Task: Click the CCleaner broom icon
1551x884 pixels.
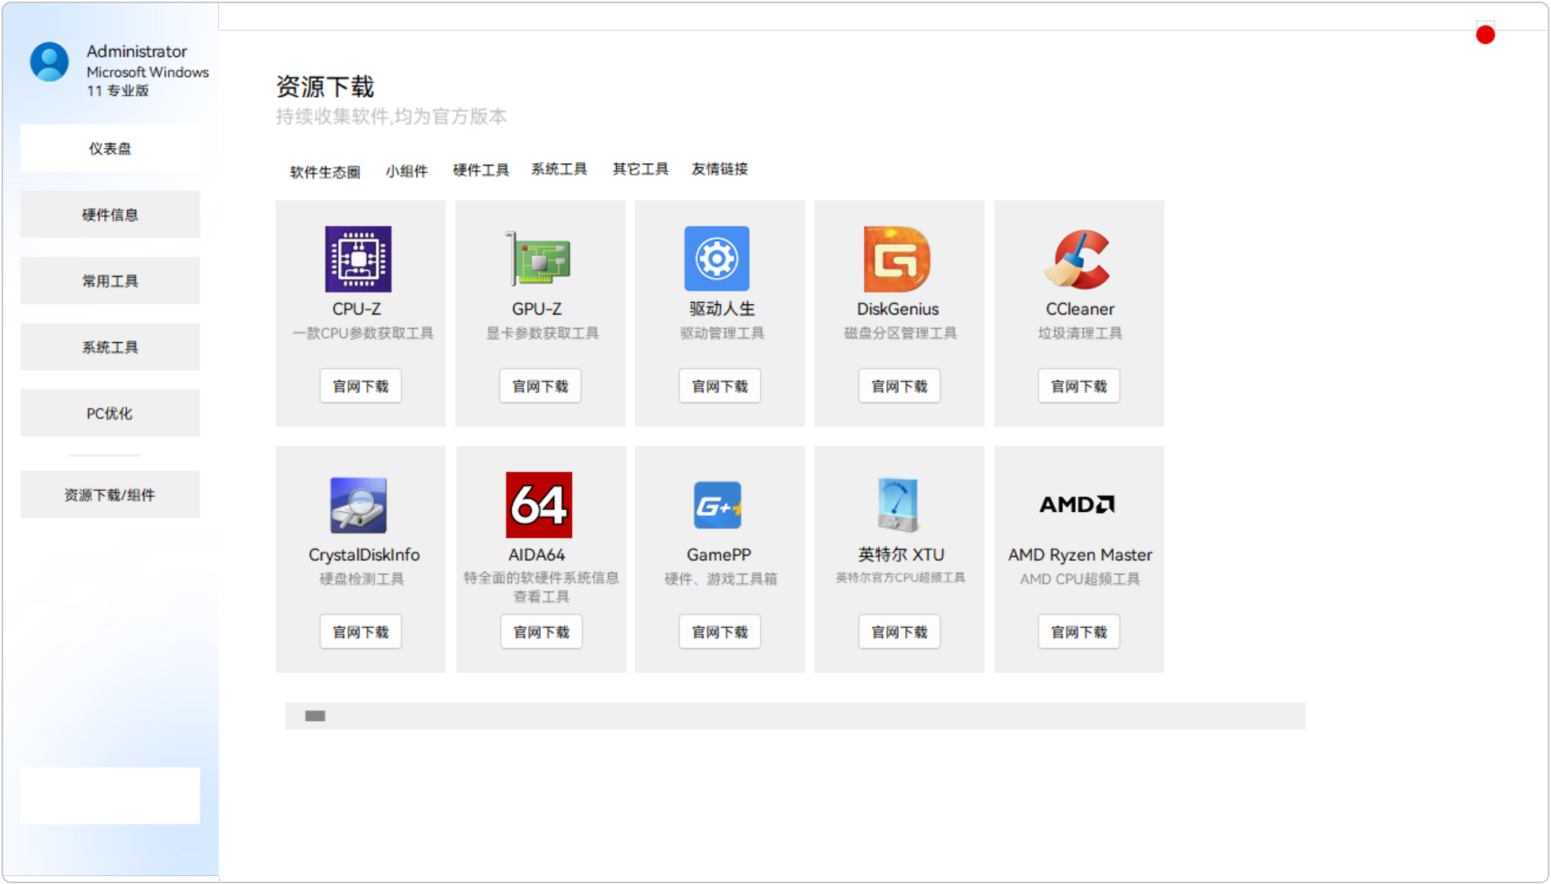Action: [1078, 259]
